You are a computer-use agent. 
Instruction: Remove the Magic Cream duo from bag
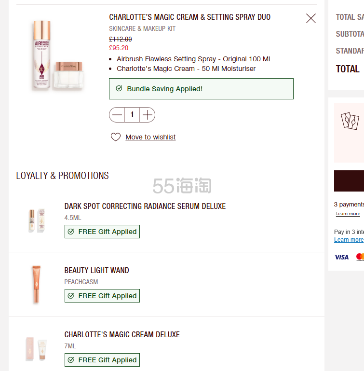click(311, 18)
